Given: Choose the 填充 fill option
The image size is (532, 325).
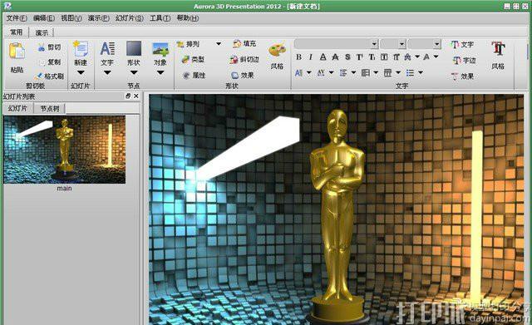Looking at the screenshot, I should (244, 43).
